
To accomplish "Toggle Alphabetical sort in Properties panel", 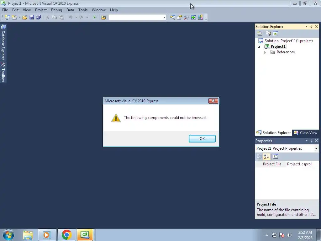I will pos(266,157).
